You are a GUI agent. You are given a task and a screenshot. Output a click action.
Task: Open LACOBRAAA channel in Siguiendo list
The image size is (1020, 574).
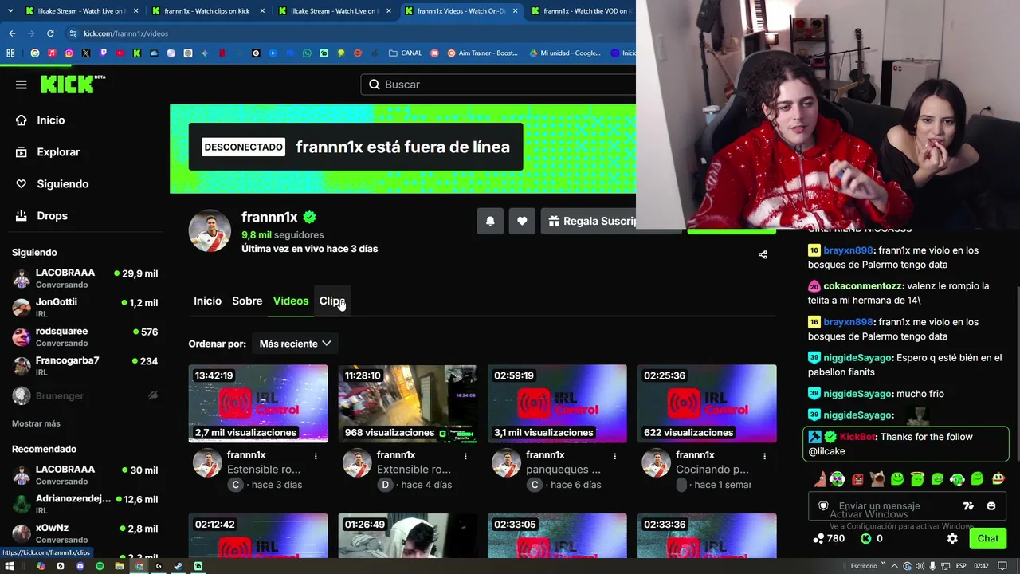click(85, 278)
